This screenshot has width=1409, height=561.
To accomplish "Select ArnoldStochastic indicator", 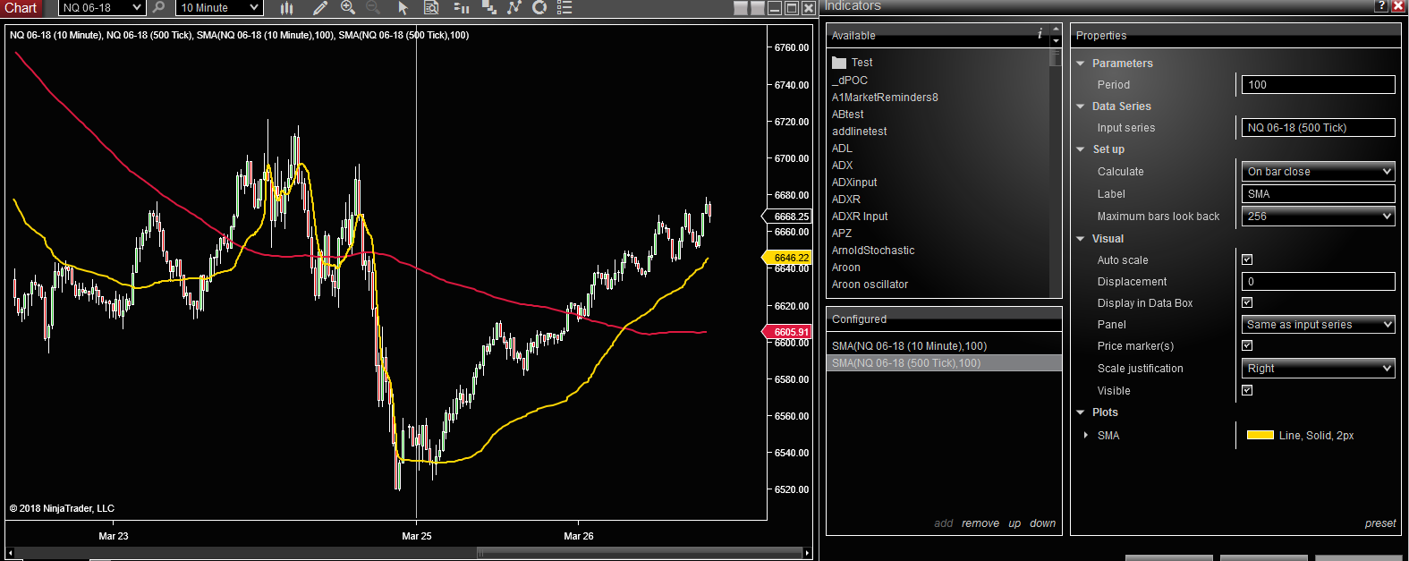I will 873,250.
